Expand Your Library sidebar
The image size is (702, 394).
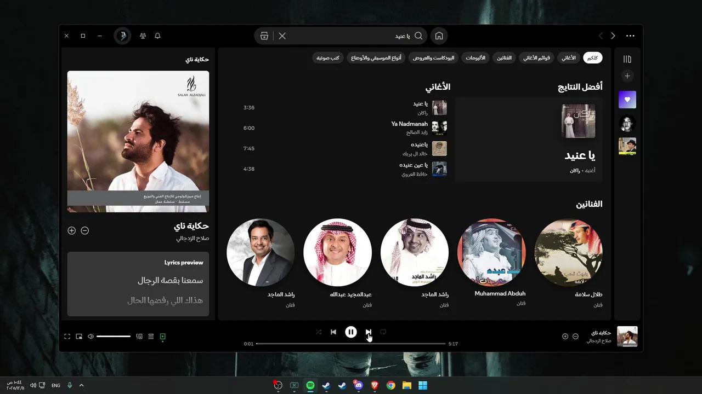point(627,59)
